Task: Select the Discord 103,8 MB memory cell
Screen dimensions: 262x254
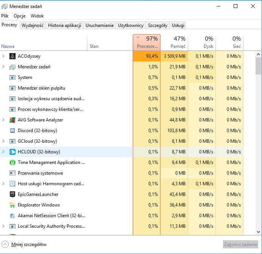Action: [x=174, y=131]
